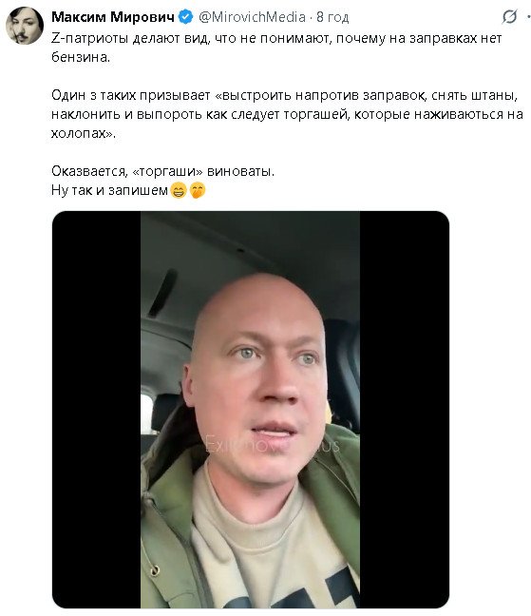Open the '8 год' timestamp link
Screen dimensions: 531x616
point(332,17)
